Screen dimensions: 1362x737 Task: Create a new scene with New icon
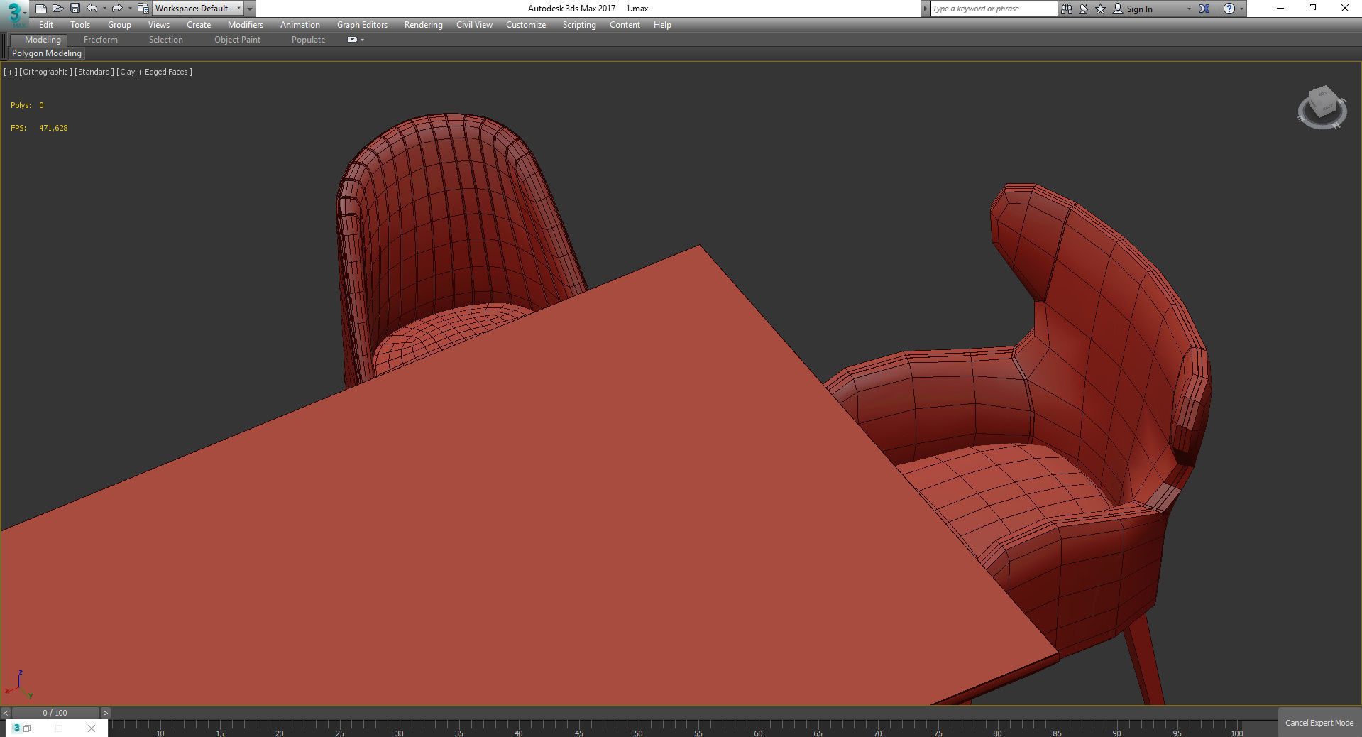(40, 9)
